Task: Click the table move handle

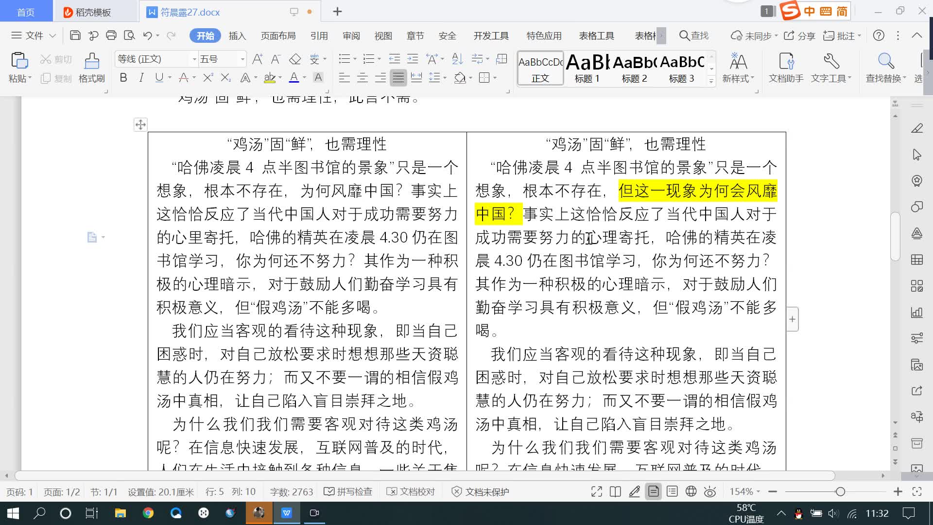Action: (140, 125)
